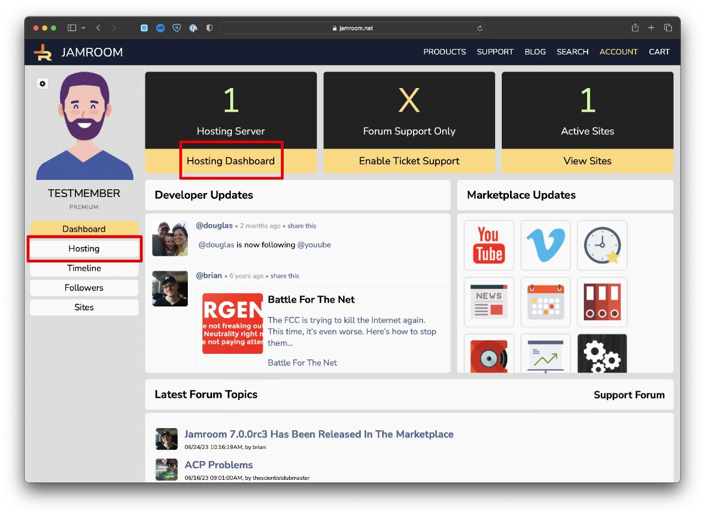The height and width of the screenshot is (515, 705).
Task: Expand the Safari sidebar dropdown chevron
Action: (84, 28)
